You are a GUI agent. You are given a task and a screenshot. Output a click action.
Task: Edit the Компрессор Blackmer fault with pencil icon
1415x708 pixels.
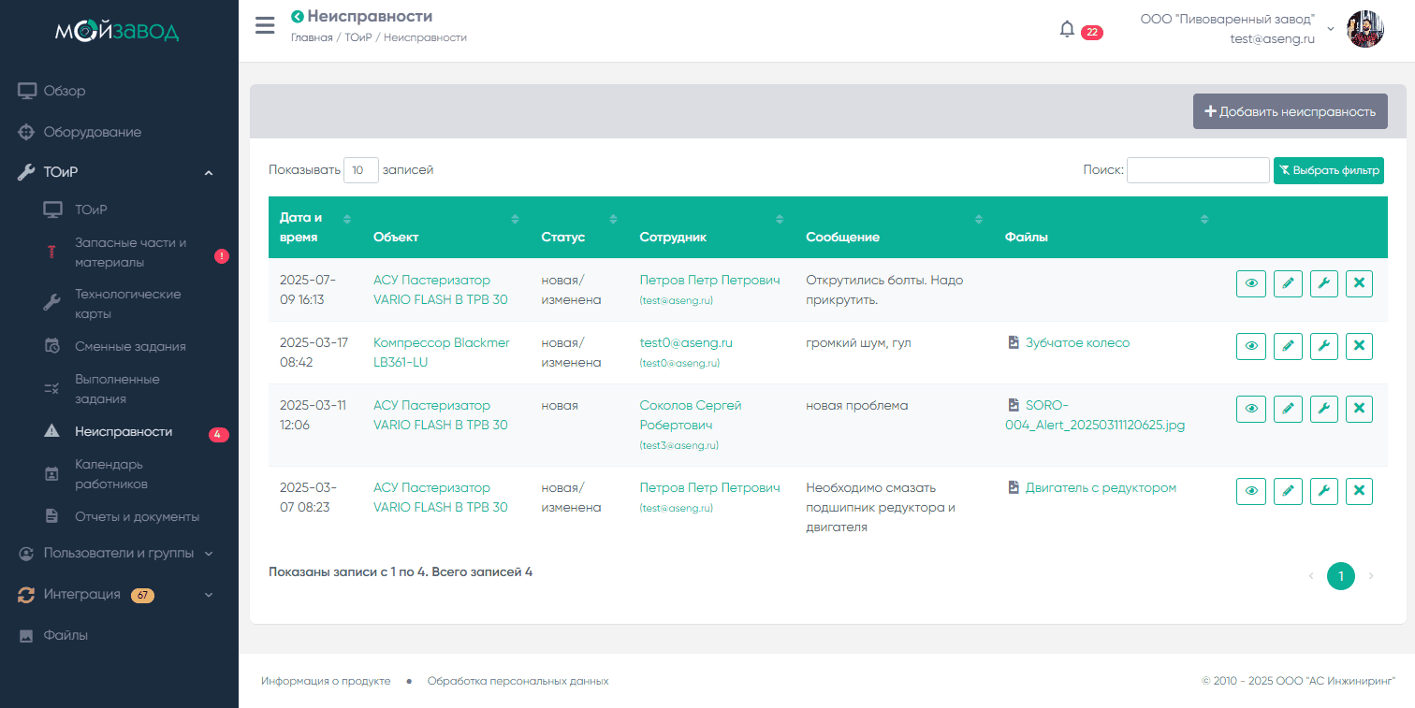click(x=1288, y=346)
